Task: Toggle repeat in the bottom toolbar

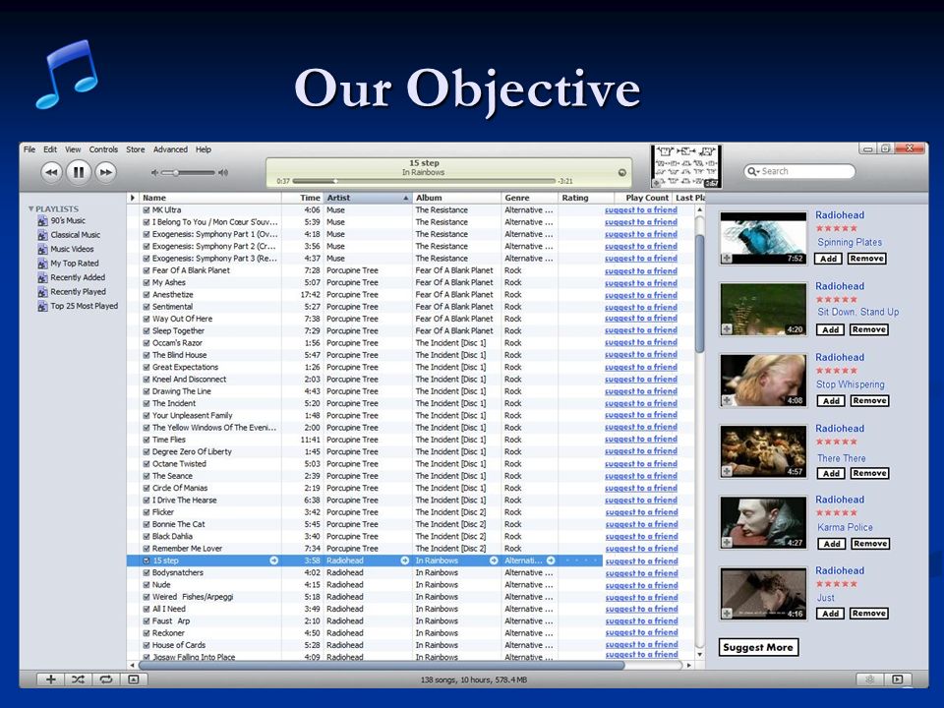Action: [x=106, y=679]
